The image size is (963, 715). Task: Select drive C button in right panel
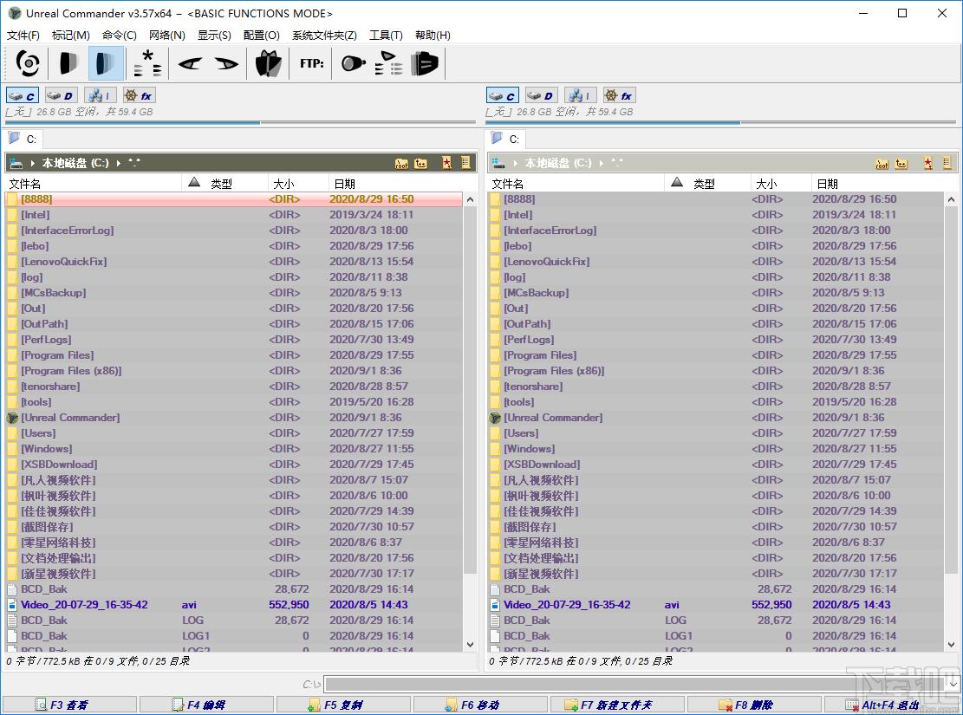point(503,96)
